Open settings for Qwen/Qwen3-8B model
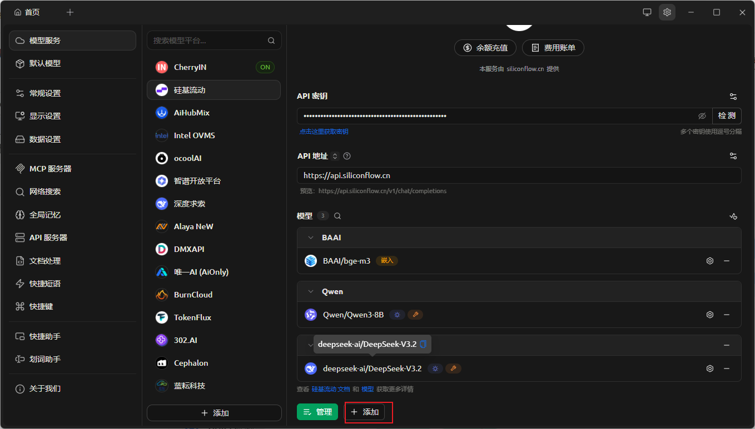755x429 pixels. [710, 315]
